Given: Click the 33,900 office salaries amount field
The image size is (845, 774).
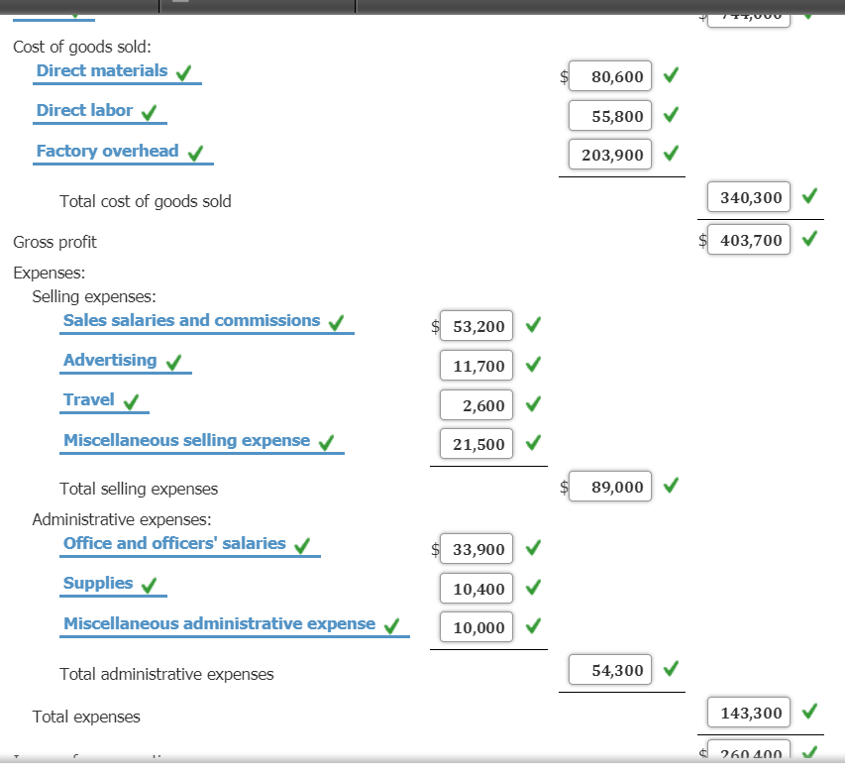Looking at the screenshot, I should point(476,549).
